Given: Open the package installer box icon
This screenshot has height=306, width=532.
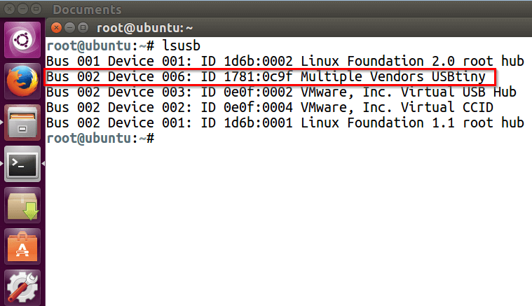Looking at the screenshot, I should (x=22, y=206).
